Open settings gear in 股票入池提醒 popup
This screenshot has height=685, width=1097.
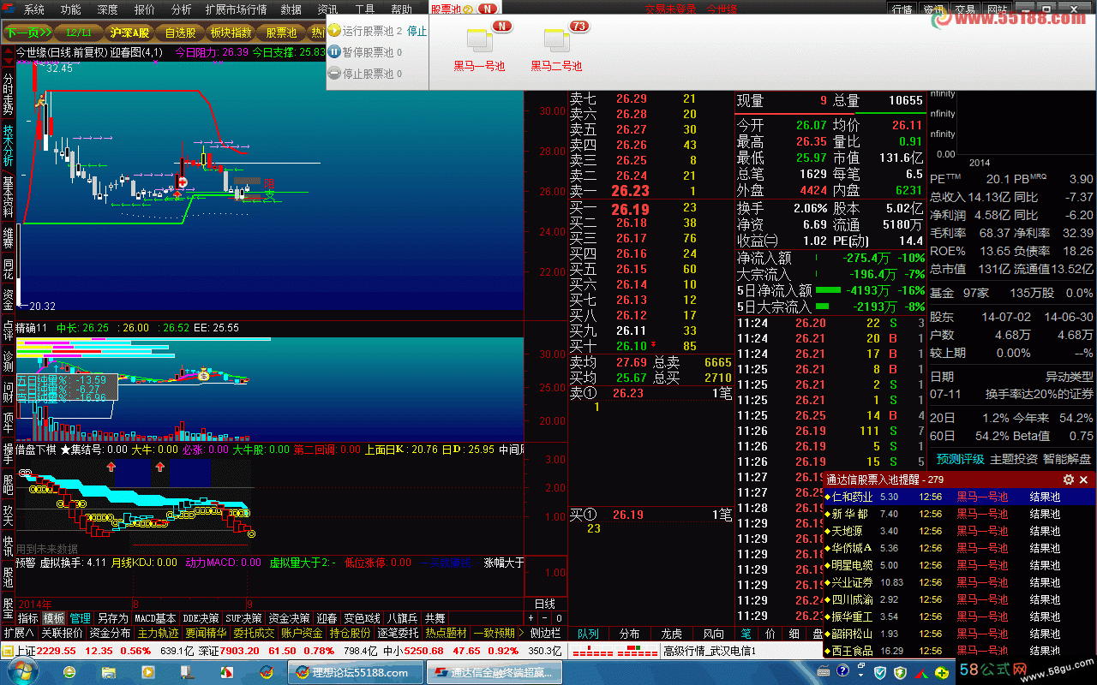[1069, 479]
